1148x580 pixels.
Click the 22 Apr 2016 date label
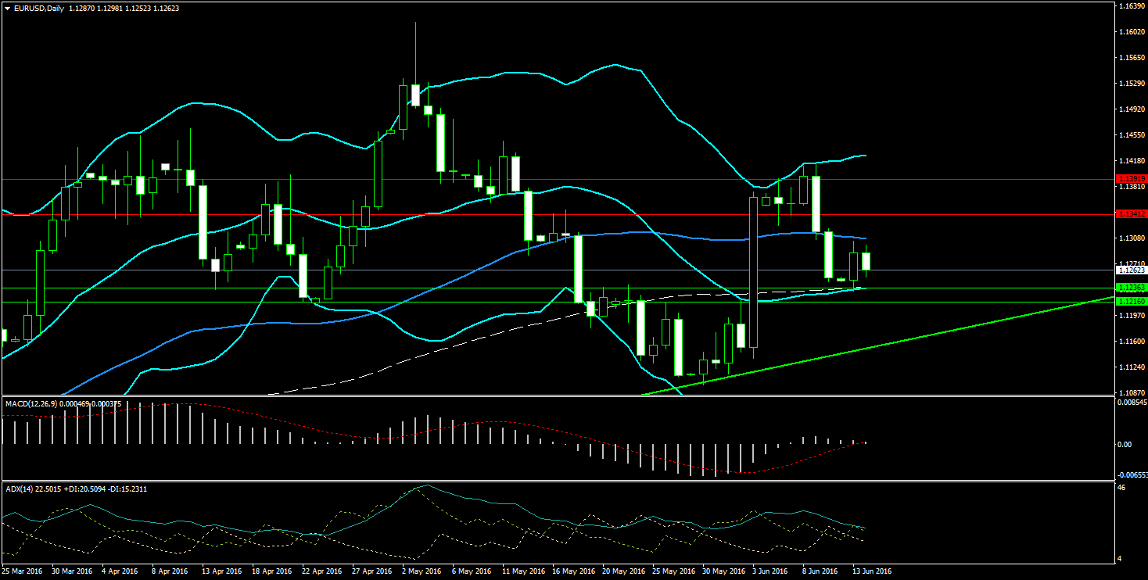point(321,571)
